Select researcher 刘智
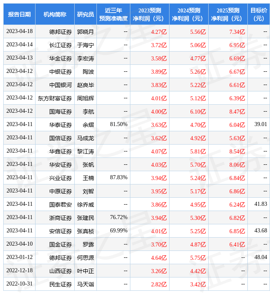Screen dimensions: 270x294 88,191
